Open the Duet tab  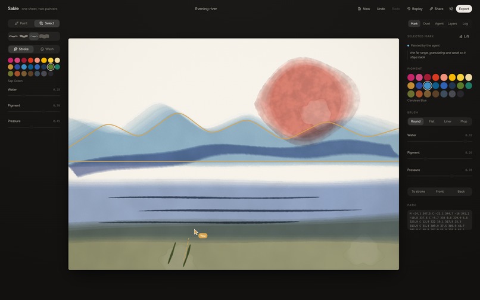tap(426, 24)
